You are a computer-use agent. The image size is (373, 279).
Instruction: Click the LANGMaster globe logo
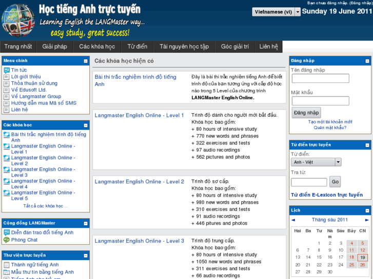click(x=18, y=20)
